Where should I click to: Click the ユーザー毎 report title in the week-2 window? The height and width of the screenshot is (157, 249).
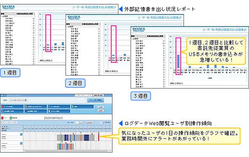[159, 17]
